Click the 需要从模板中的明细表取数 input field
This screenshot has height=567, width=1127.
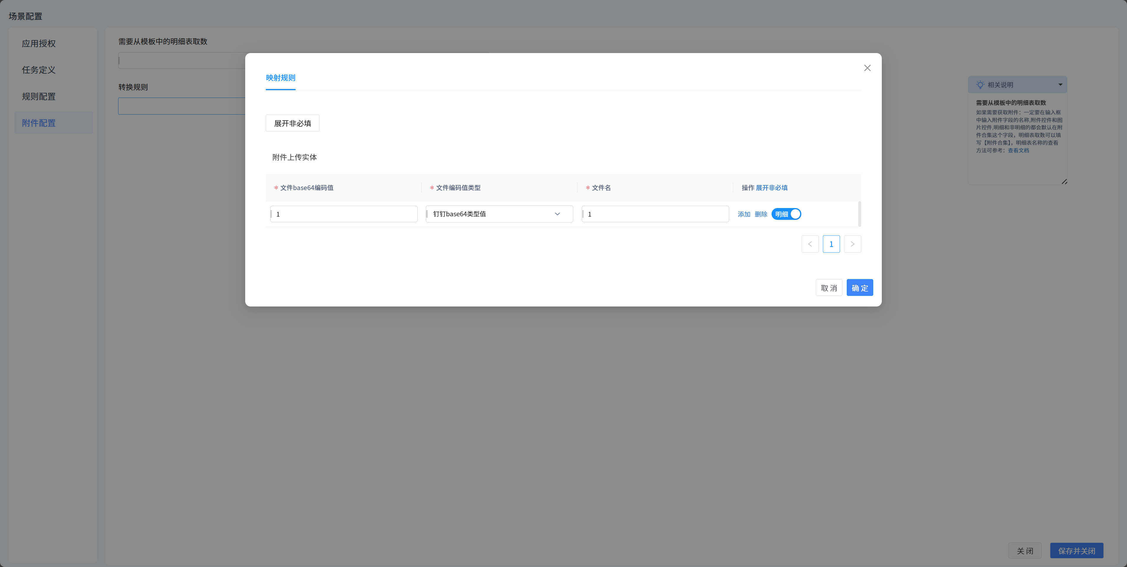[x=182, y=60]
